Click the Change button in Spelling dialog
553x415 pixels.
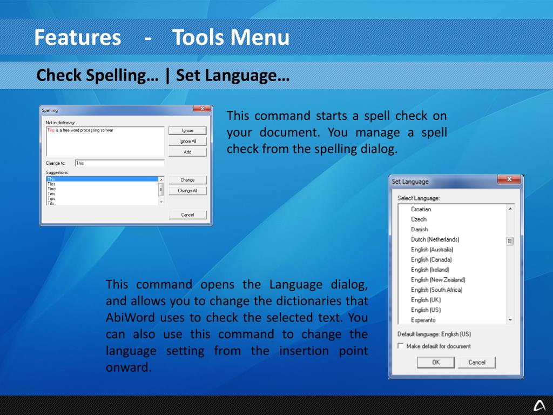[187, 180]
